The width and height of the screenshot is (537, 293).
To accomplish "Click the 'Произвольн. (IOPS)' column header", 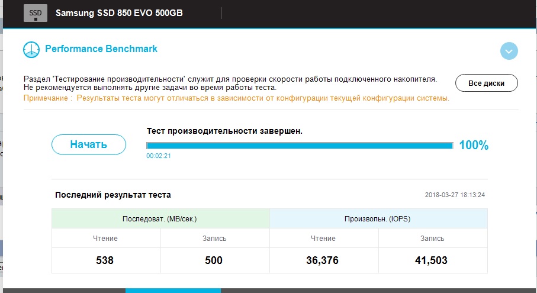I will pyautogui.click(x=378, y=219).
